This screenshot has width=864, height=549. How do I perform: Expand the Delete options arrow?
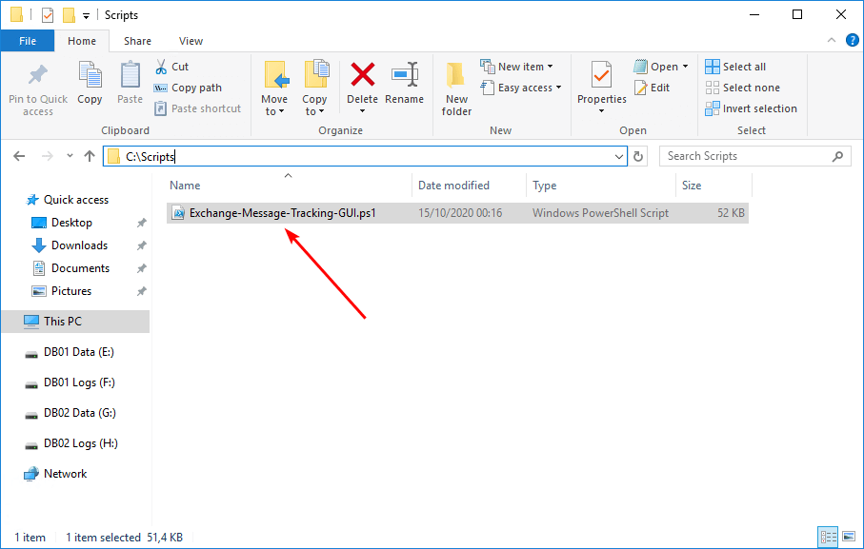363,111
